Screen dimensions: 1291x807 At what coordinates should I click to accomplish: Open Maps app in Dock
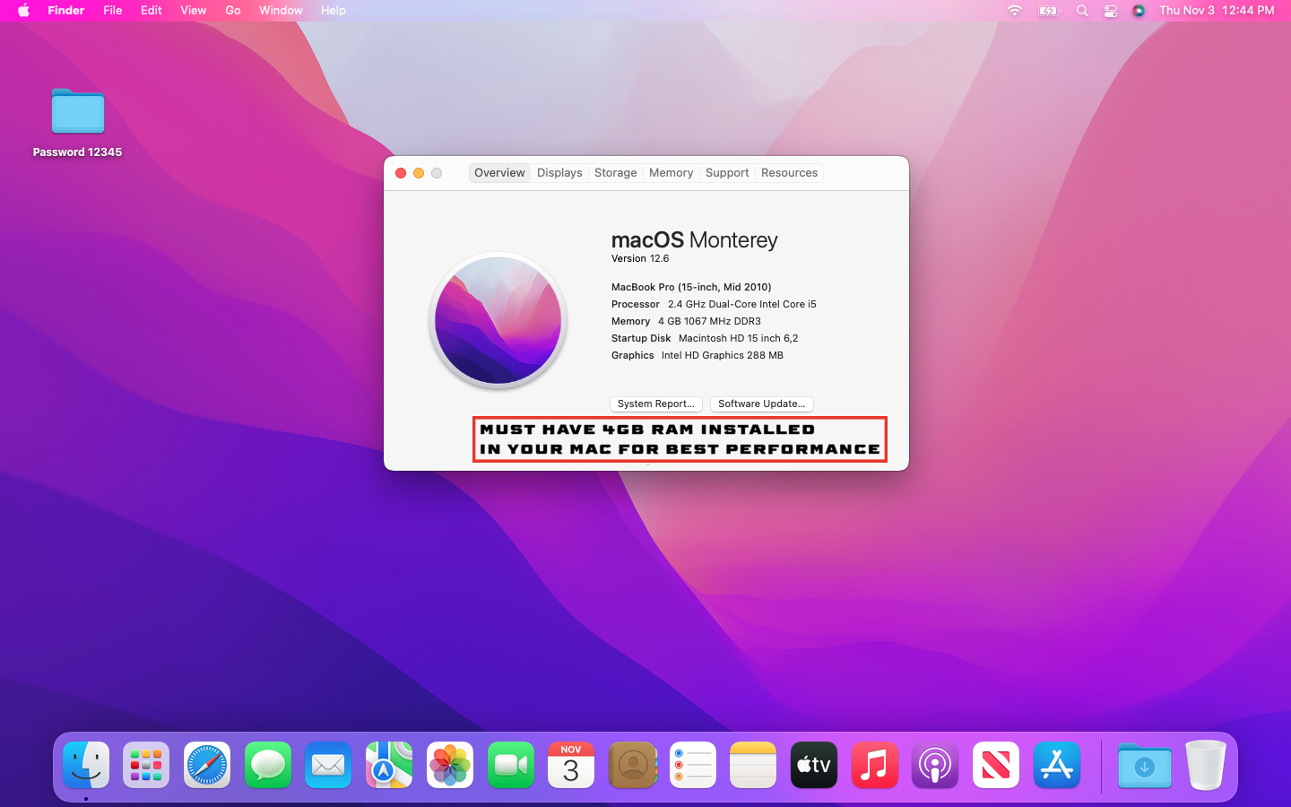[x=389, y=765]
